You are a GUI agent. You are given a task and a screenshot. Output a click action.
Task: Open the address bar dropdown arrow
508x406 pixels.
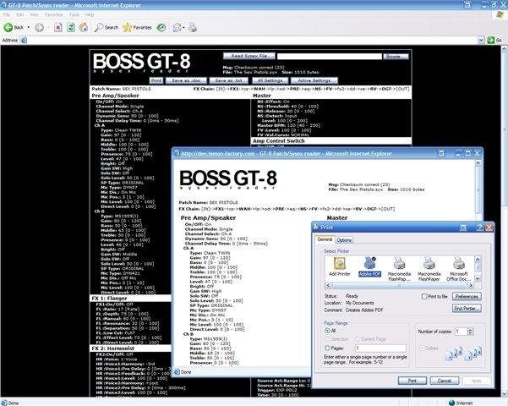pos(482,41)
